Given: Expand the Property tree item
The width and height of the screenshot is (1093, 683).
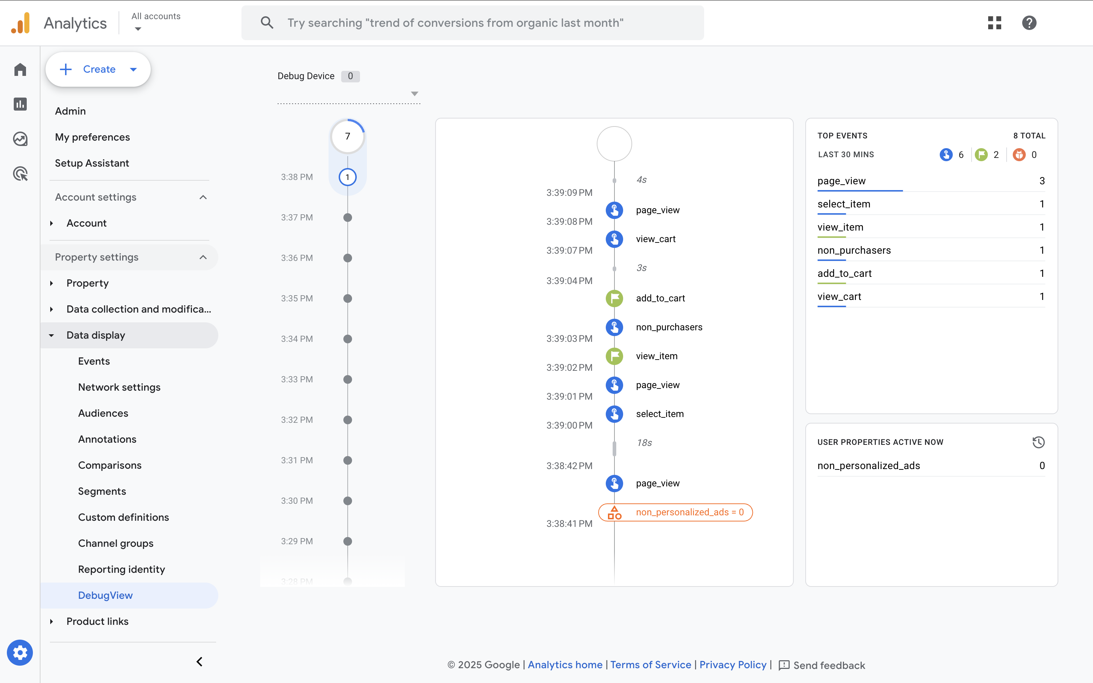Looking at the screenshot, I should click(51, 283).
